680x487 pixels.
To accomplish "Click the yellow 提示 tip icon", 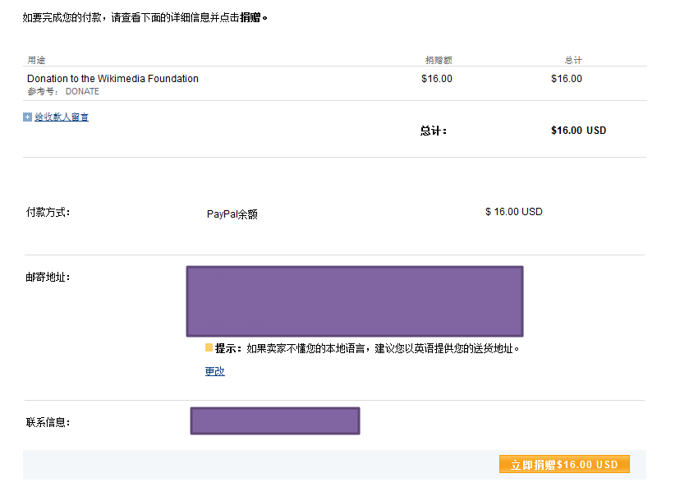I will point(209,347).
